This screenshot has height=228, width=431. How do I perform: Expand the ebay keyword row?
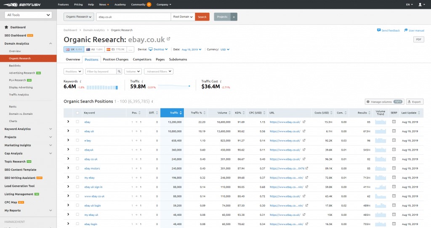68,122
